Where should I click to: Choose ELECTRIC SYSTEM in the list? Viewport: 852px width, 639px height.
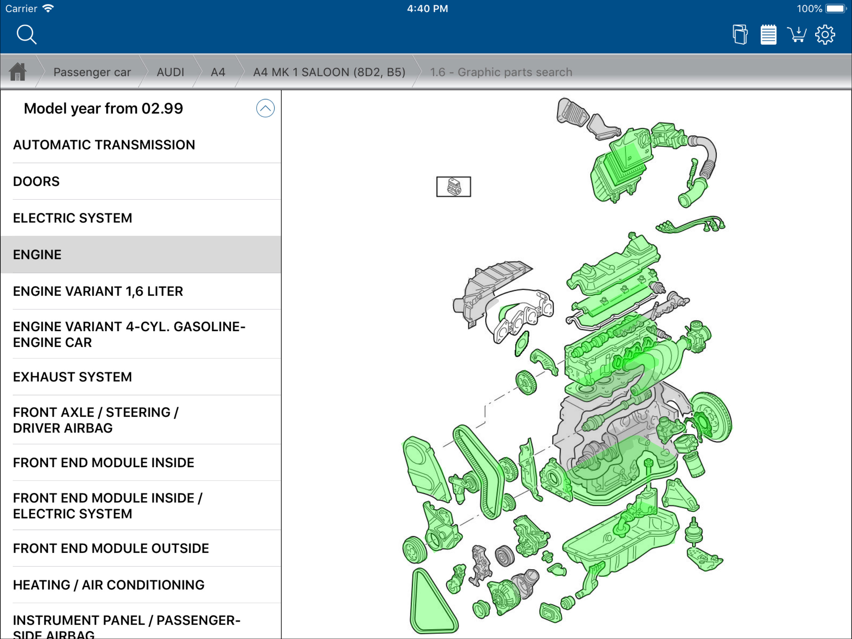point(72,218)
